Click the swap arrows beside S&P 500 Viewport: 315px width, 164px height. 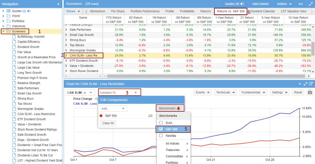pyautogui.click(x=150, y=116)
